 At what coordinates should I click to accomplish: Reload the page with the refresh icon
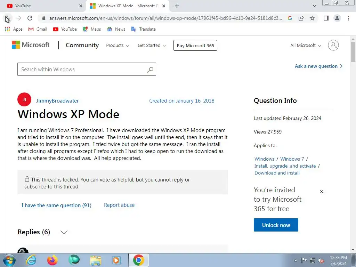tap(30, 18)
